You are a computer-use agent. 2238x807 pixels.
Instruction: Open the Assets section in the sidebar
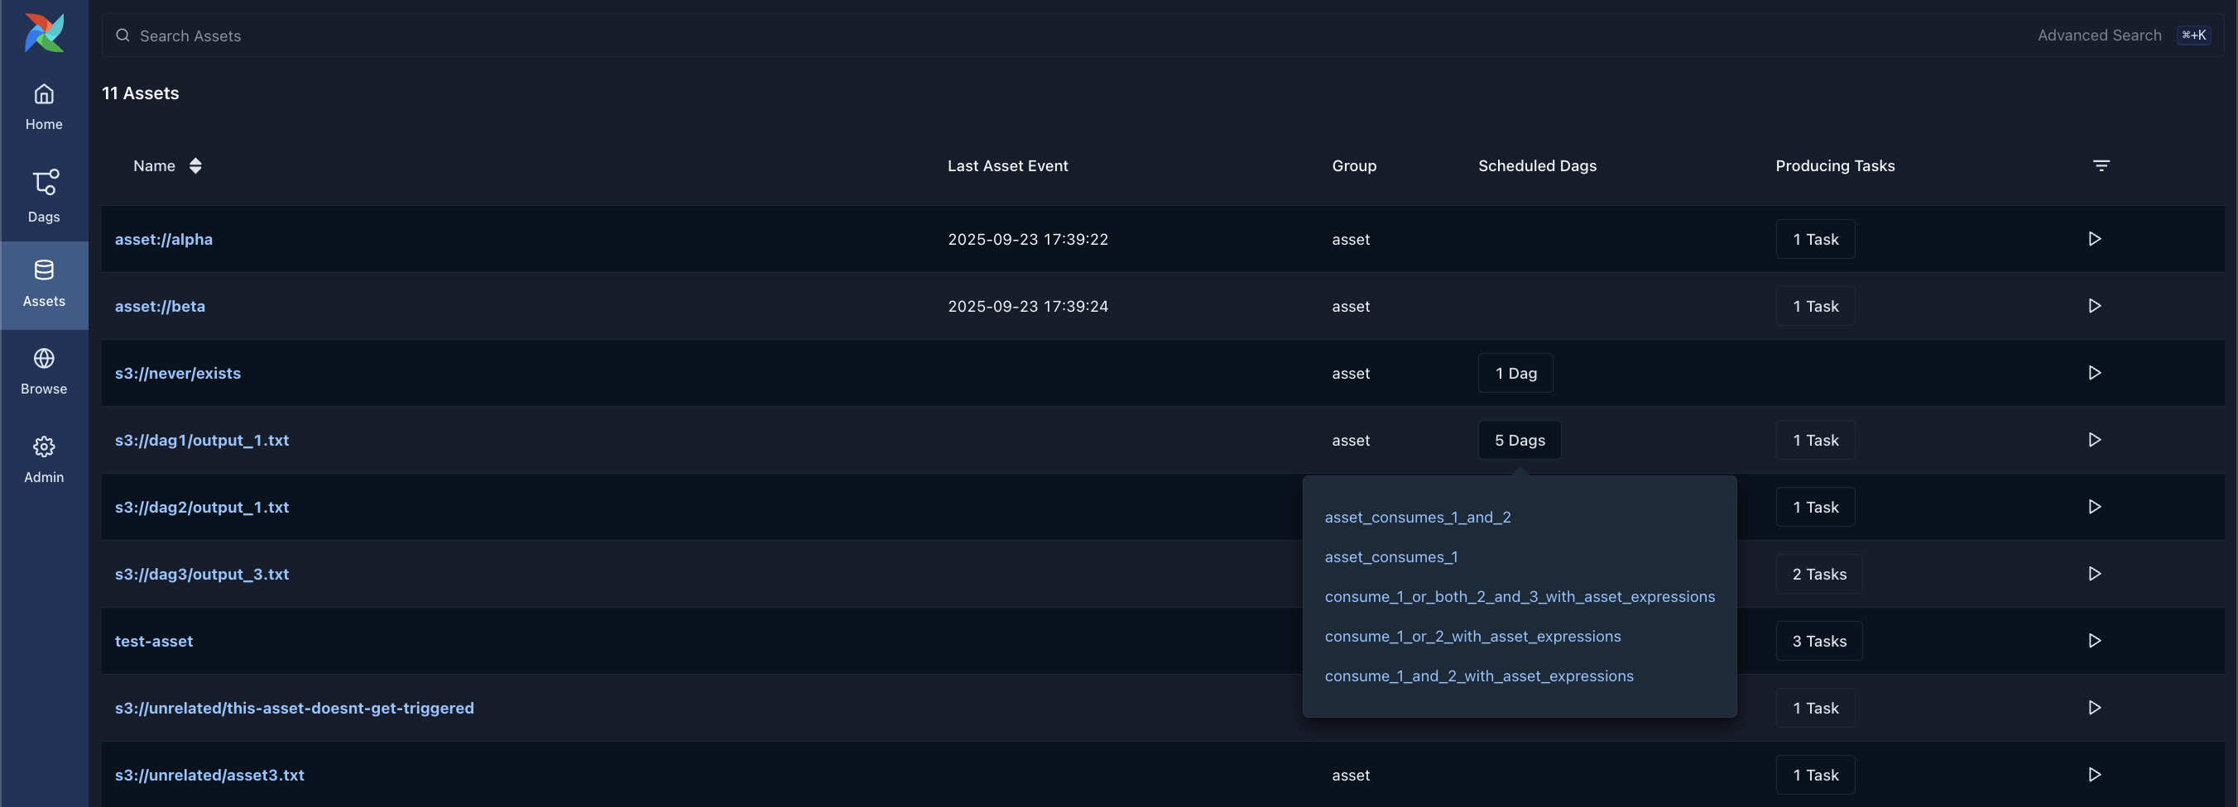click(43, 282)
